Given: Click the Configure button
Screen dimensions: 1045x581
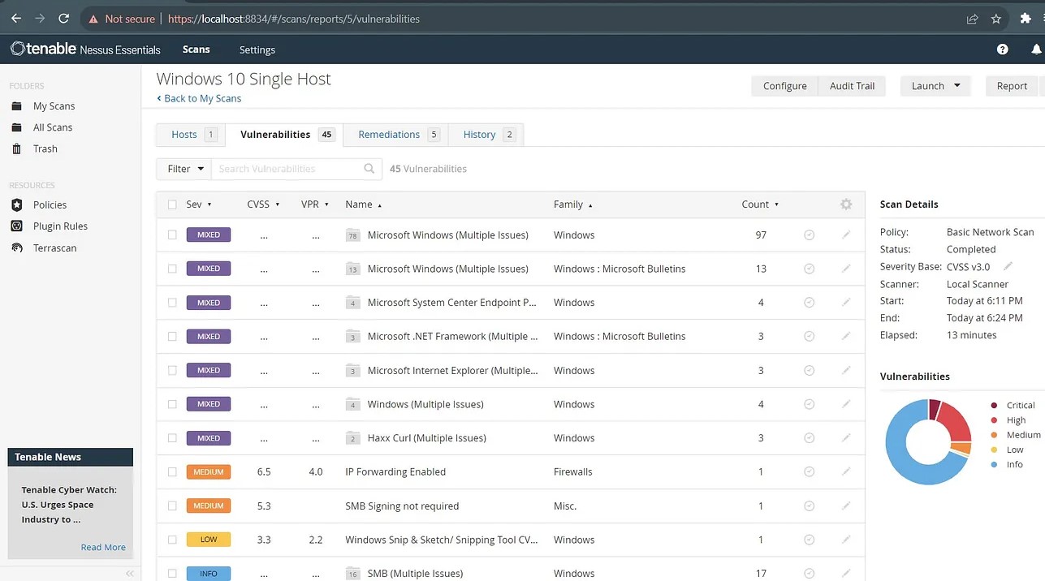Looking at the screenshot, I should tap(784, 85).
